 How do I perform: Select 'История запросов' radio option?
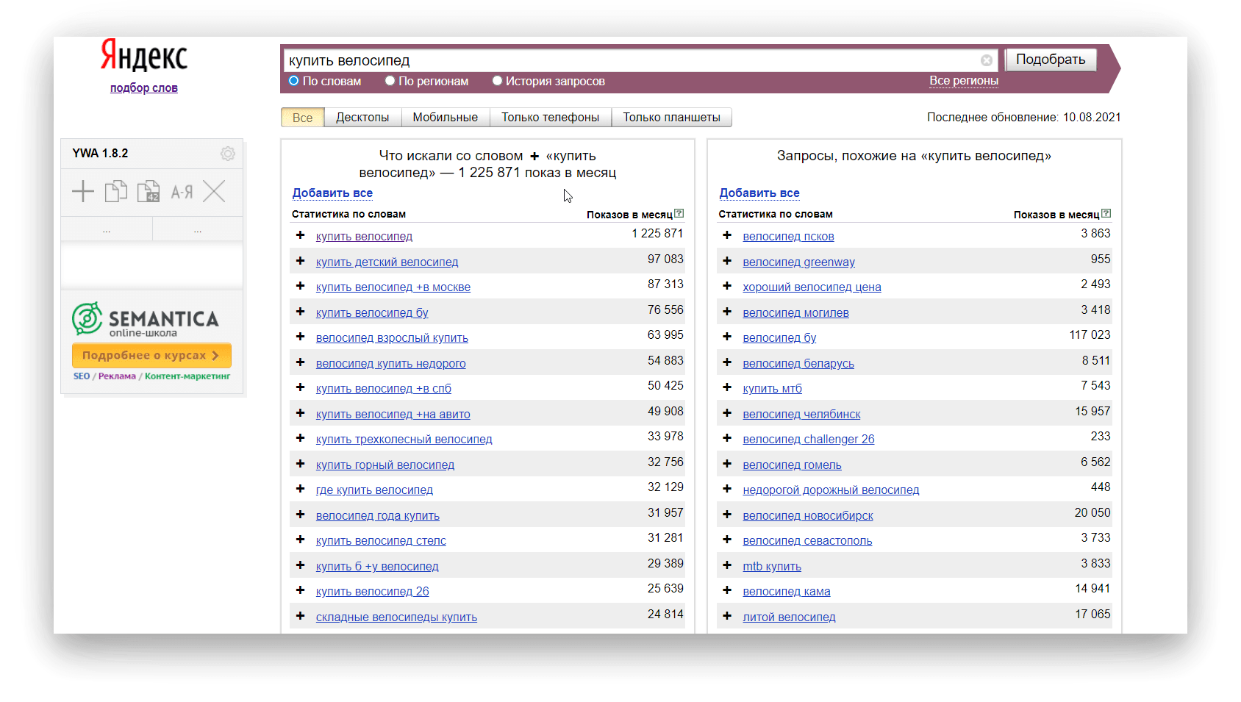497,81
